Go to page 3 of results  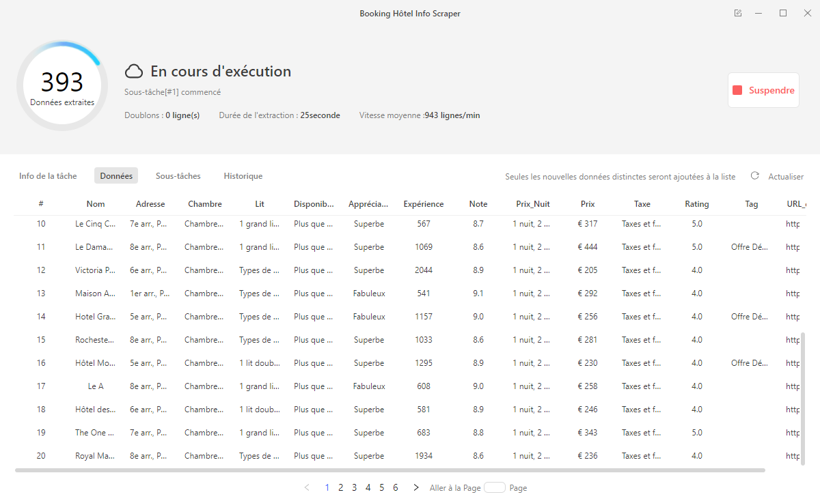click(x=355, y=487)
